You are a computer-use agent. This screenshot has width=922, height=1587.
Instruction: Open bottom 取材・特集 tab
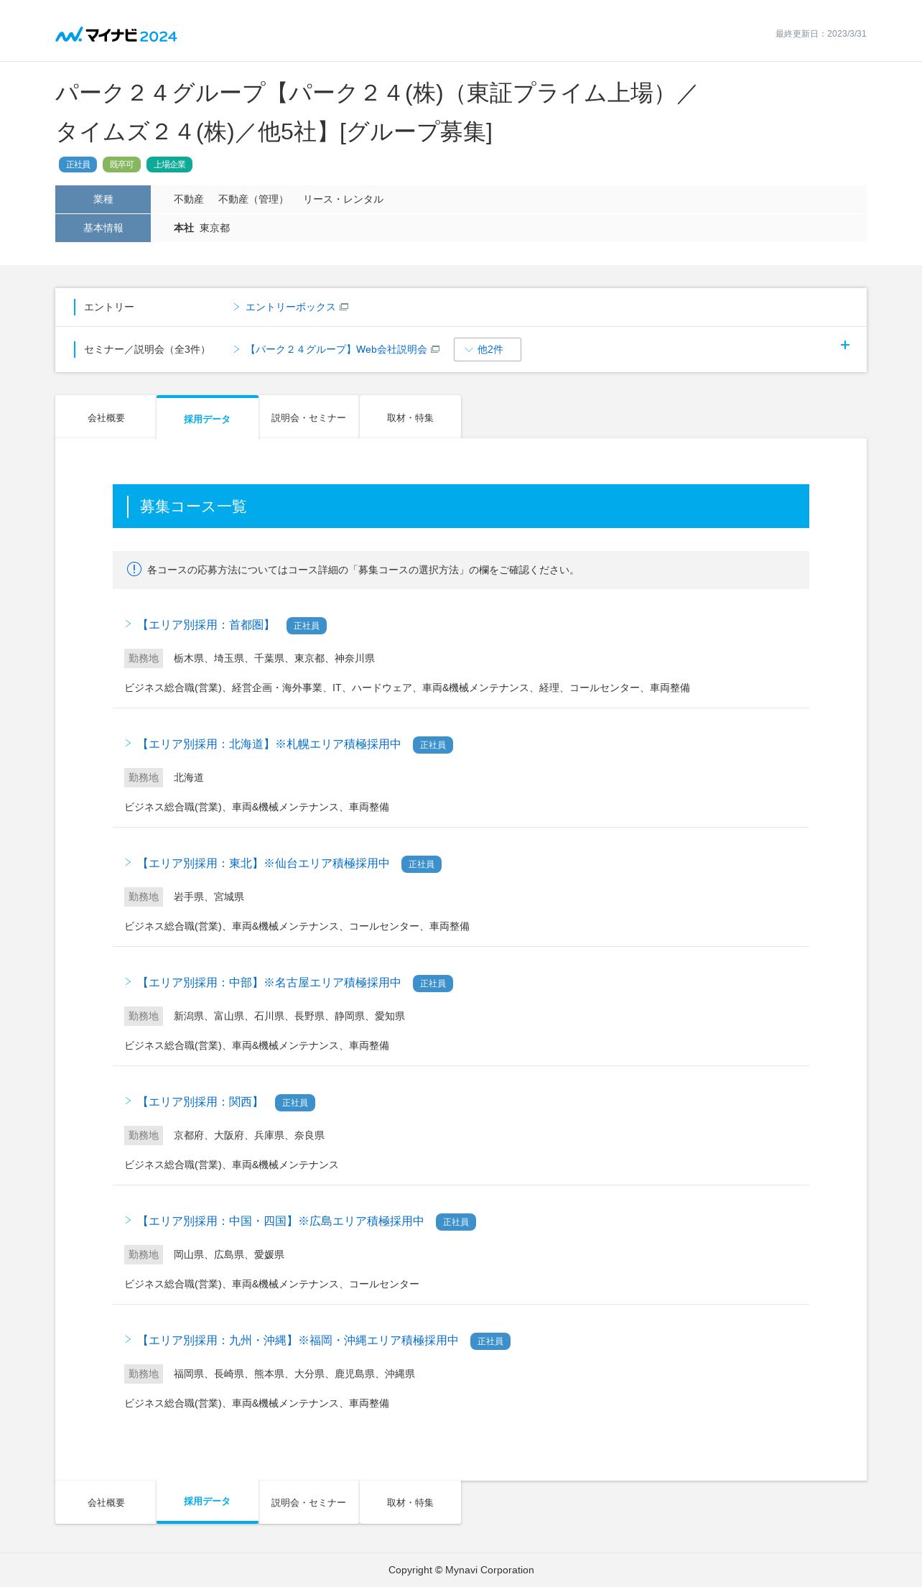(x=410, y=1502)
